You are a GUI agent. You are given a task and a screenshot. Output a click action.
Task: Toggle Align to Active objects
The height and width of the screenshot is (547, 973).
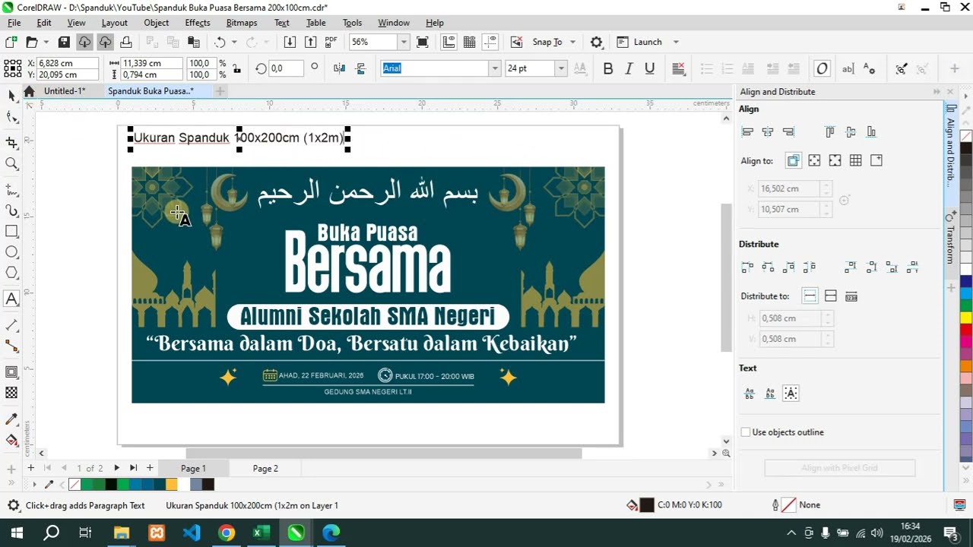tap(793, 160)
